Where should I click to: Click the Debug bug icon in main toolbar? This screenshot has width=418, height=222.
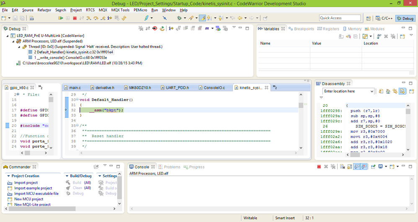[179, 18]
